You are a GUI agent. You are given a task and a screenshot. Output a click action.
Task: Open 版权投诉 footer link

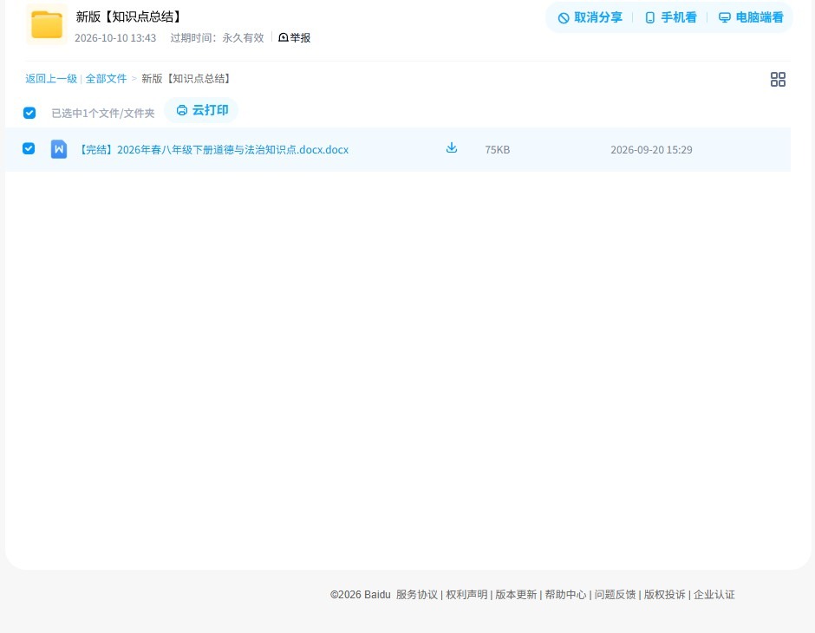pyautogui.click(x=665, y=595)
